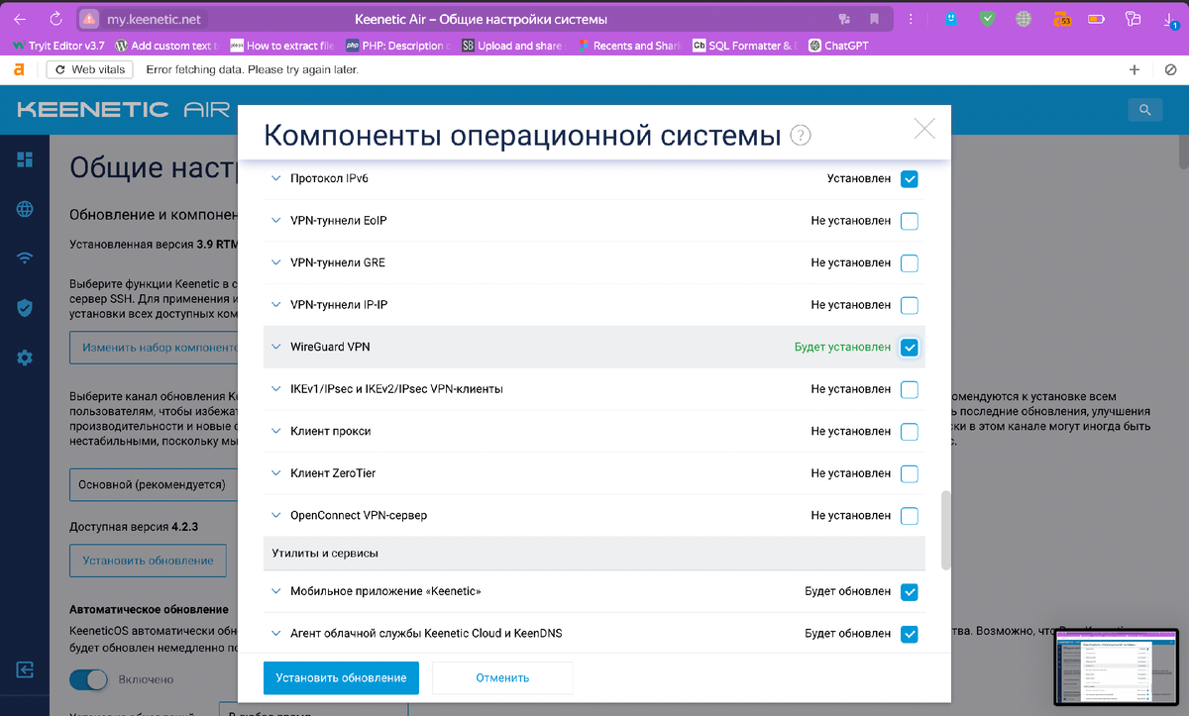This screenshot has width=1189, height=716.
Task: Expand the OpenConnect VPN-сервер chevron
Action: tap(276, 516)
